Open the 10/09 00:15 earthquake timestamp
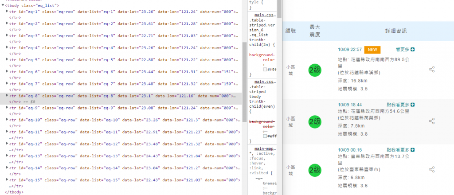The width and height of the screenshot is (454, 195). (350, 150)
